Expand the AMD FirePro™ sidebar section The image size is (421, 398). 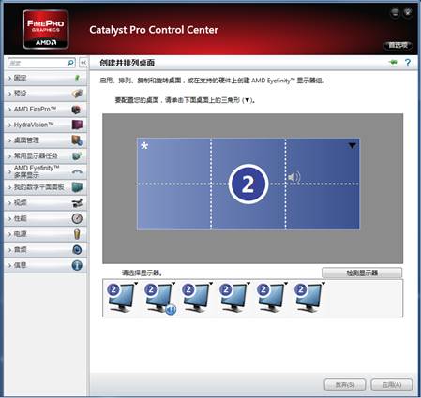point(45,110)
